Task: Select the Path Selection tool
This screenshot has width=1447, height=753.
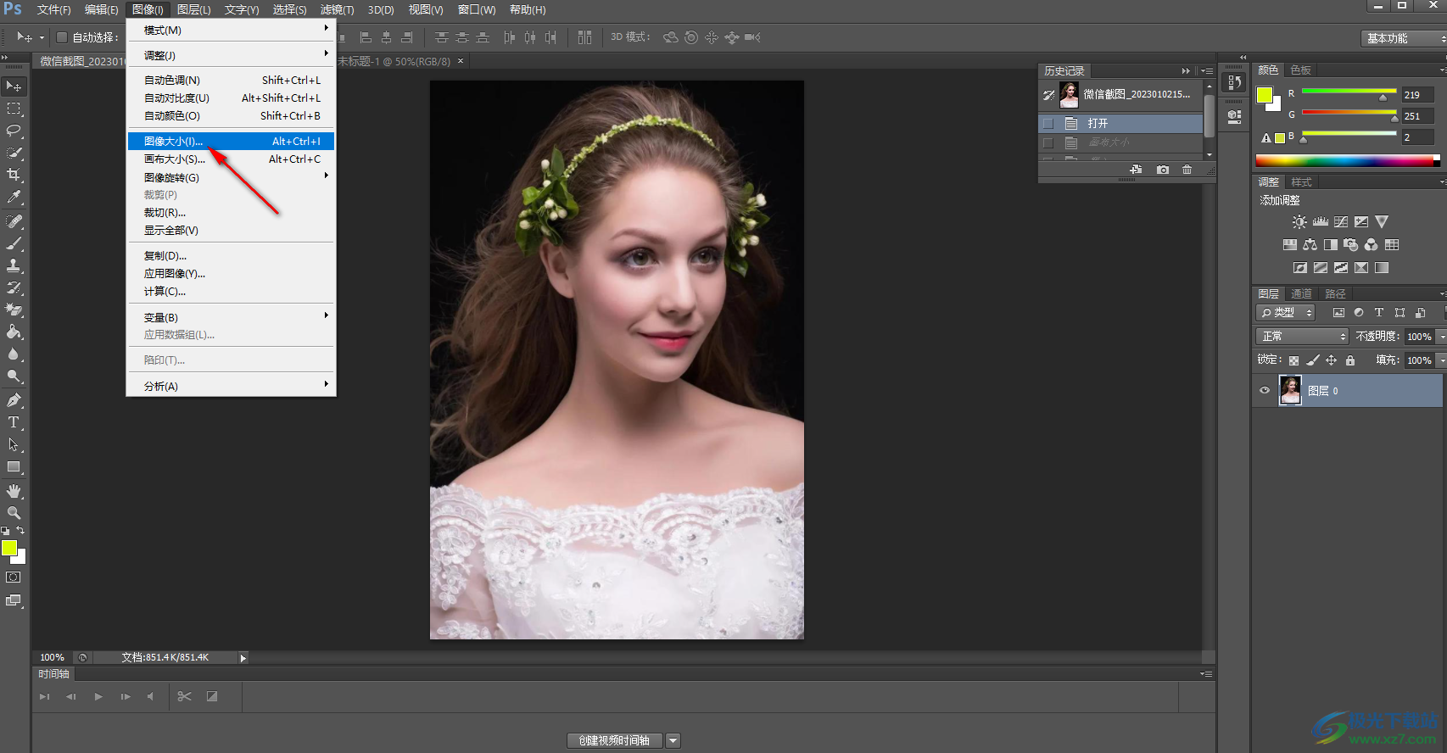Action: (14, 444)
